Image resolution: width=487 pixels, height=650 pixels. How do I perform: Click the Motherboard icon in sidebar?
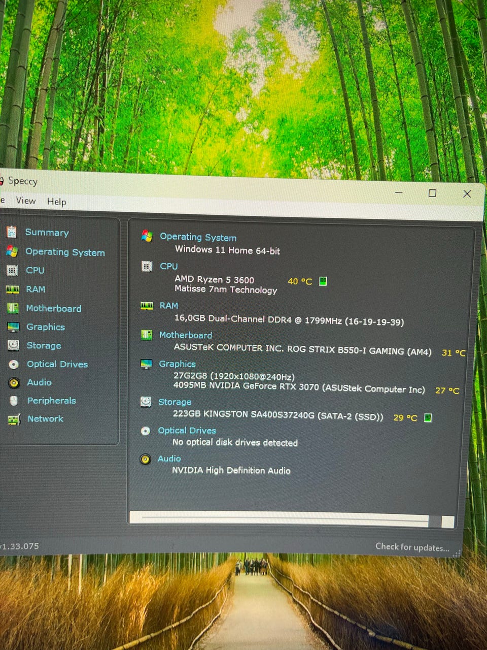tap(13, 308)
